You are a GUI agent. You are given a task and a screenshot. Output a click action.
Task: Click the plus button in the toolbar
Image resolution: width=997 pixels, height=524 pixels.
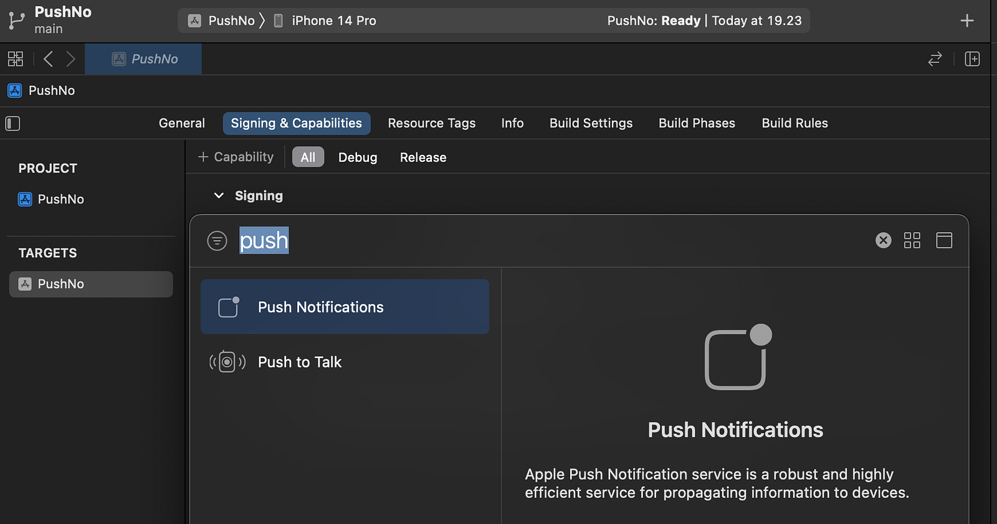(x=967, y=21)
